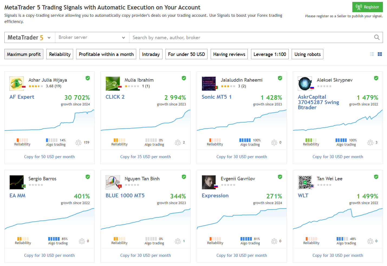
Task: Click WLT Algo trading 48% bar
Action: (342, 239)
